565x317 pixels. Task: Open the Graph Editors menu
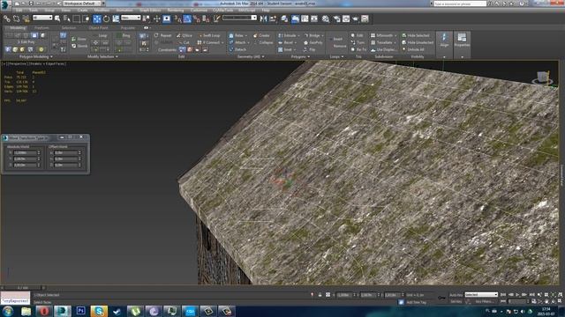point(150,11)
